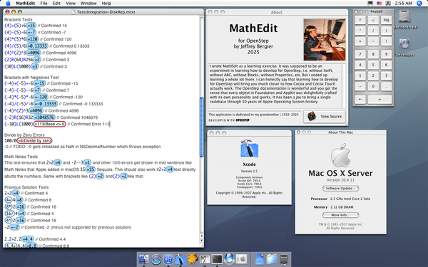Click the 'DEVELOPED WITH OPENSTEP' label
428x267 pixels.
pos(229,120)
